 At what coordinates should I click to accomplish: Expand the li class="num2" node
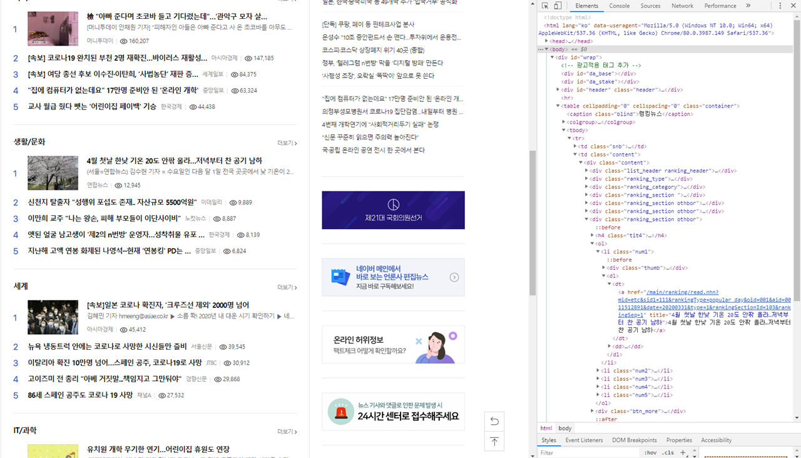[598, 371]
